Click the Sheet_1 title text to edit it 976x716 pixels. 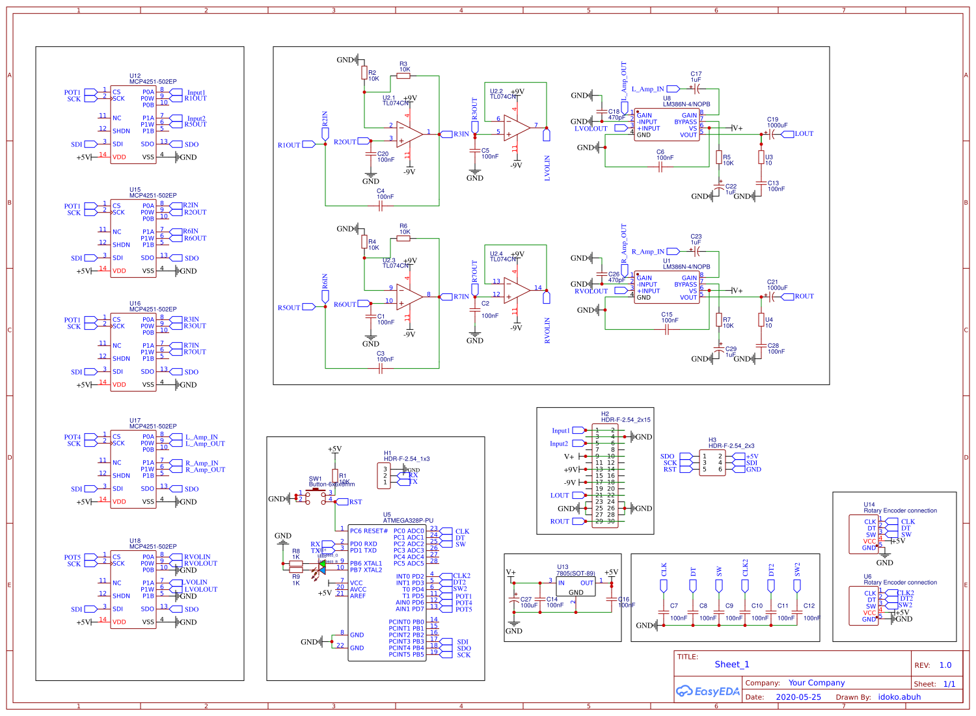pos(732,664)
